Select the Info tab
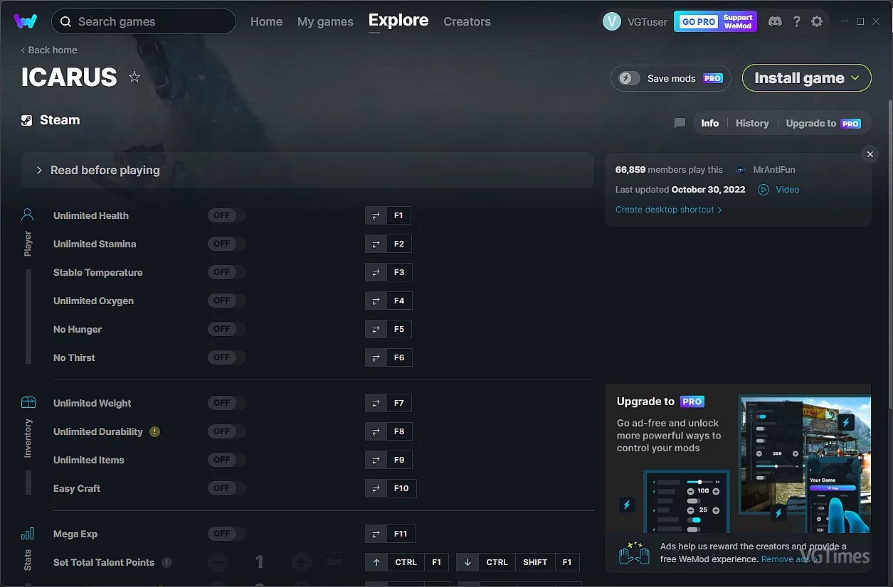The width and height of the screenshot is (893, 587). (x=710, y=123)
